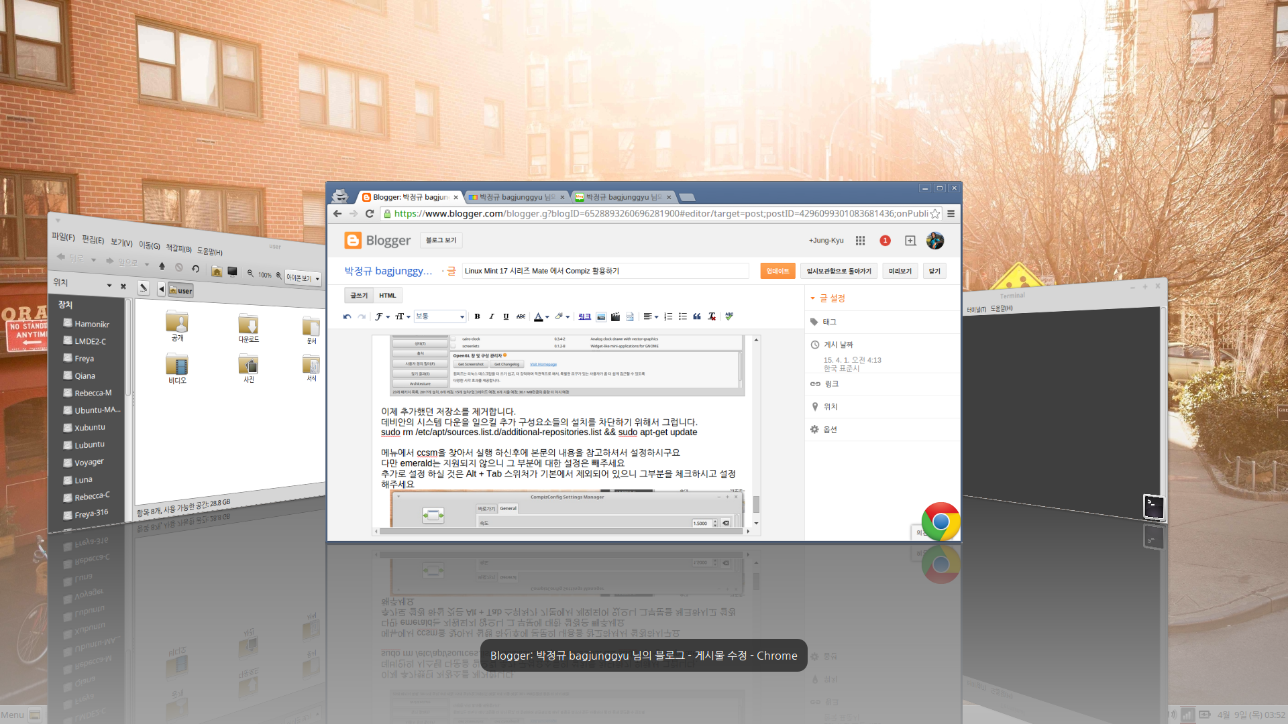Click the Blogger logo
Image resolution: width=1288 pixels, height=724 pixels.
pos(377,241)
